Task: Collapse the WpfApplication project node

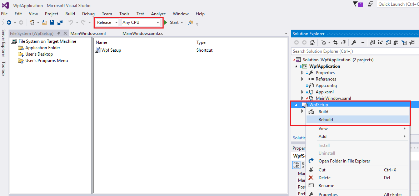Action: click(x=296, y=66)
